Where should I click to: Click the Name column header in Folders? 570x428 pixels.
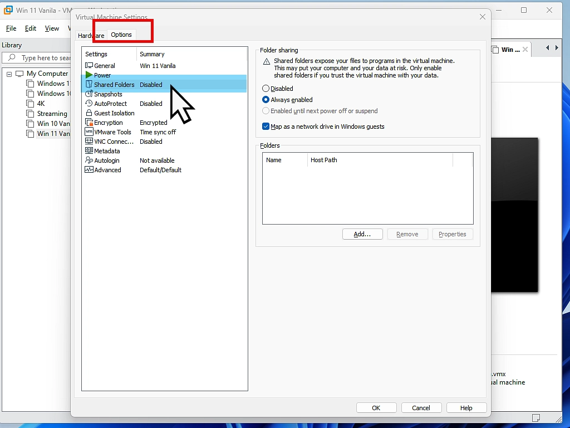(x=285, y=160)
